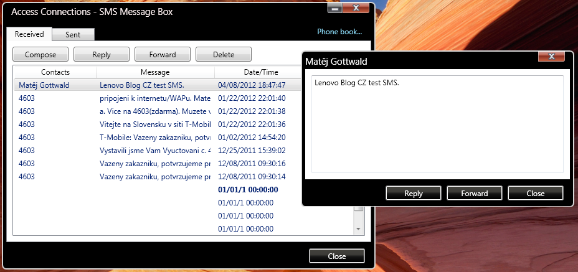Image resolution: width=578 pixels, height=272 pixels.
Task: Switch to the Sent tab
Action: [x=73, y=35]
